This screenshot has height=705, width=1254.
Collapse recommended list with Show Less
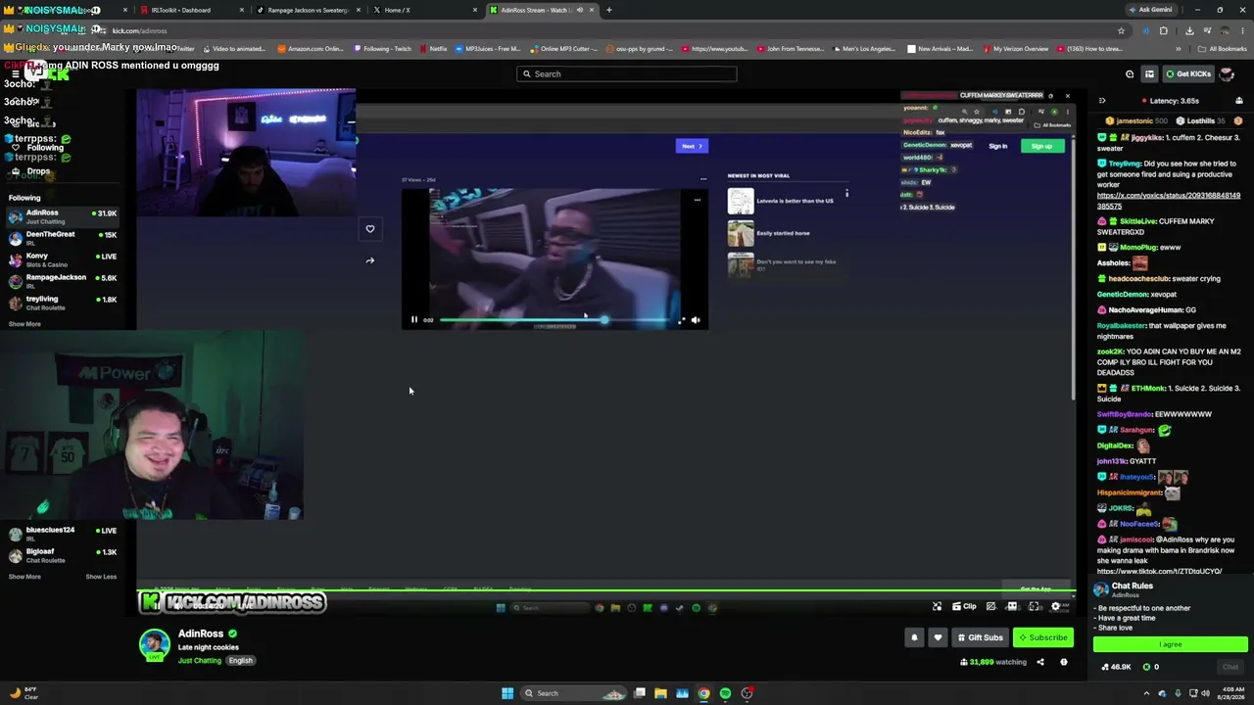point(101,577)
